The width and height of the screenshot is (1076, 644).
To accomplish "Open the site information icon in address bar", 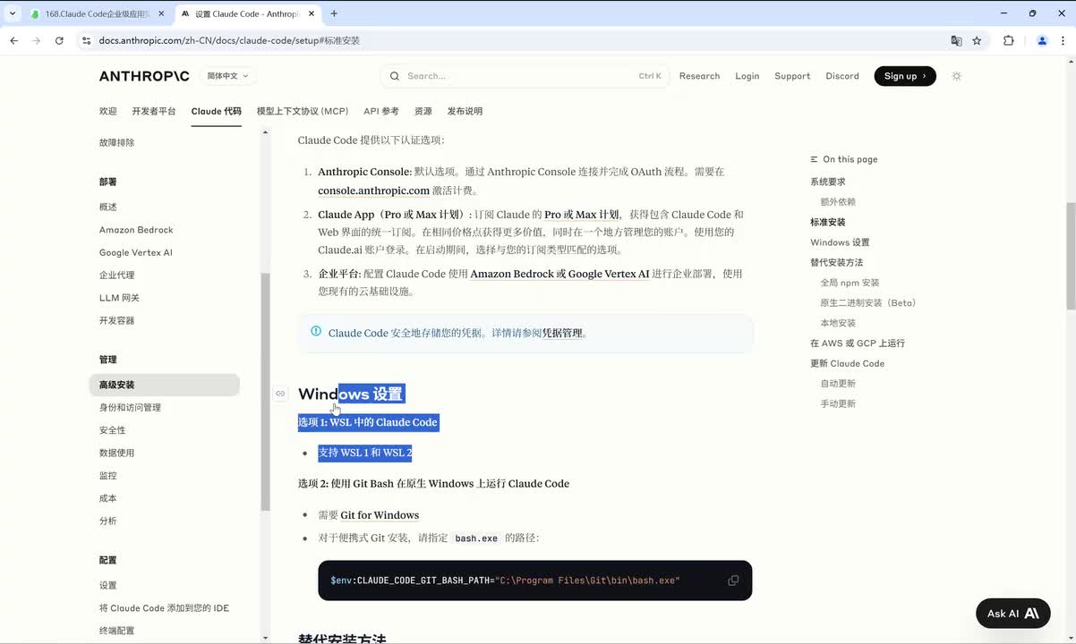I will [86, 40].
